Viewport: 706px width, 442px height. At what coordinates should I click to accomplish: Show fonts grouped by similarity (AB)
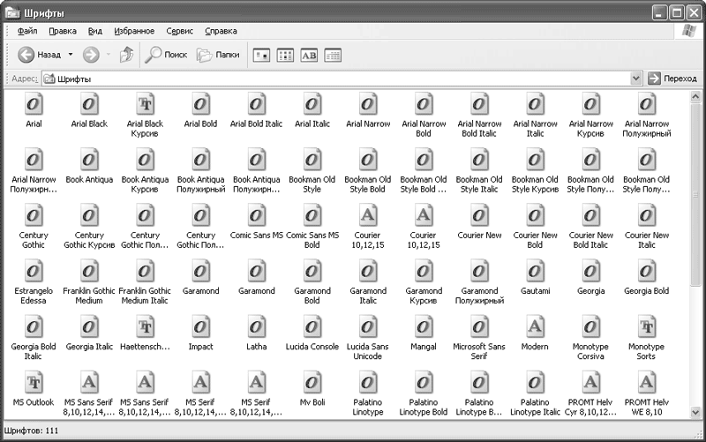click(x=309, y=56)
